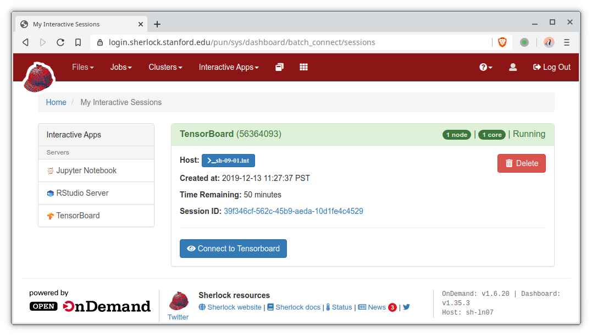592x336 pixels.
Task: Open the Jobs dropdown menu
Action: click(121, 67)
